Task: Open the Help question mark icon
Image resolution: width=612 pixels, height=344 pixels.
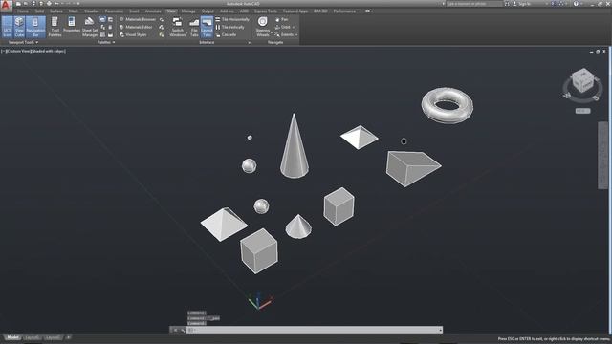Action: point(576,4)
